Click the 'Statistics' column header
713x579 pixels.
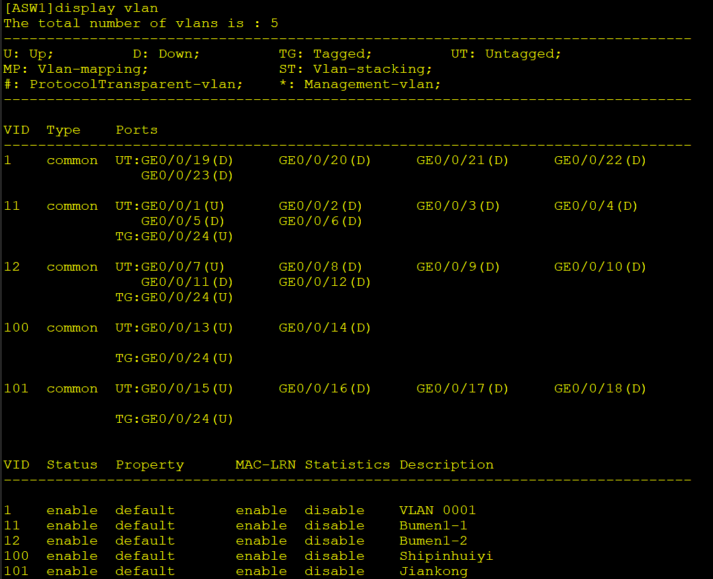click(348, 465)
